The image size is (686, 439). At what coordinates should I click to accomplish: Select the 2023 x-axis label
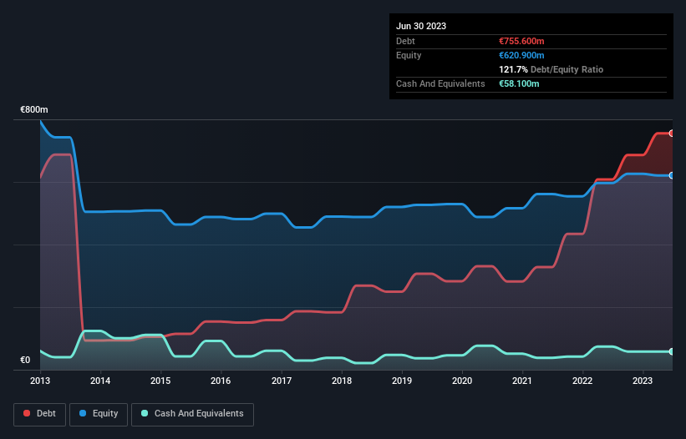click(643, 381)
